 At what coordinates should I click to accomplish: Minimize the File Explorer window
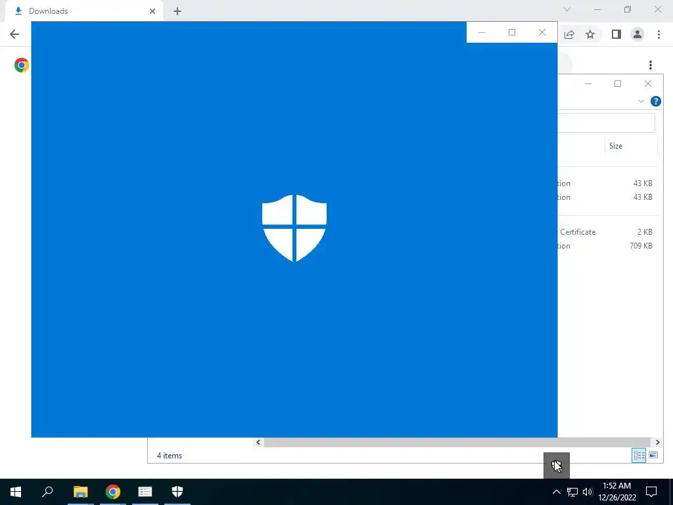point(588,84)
